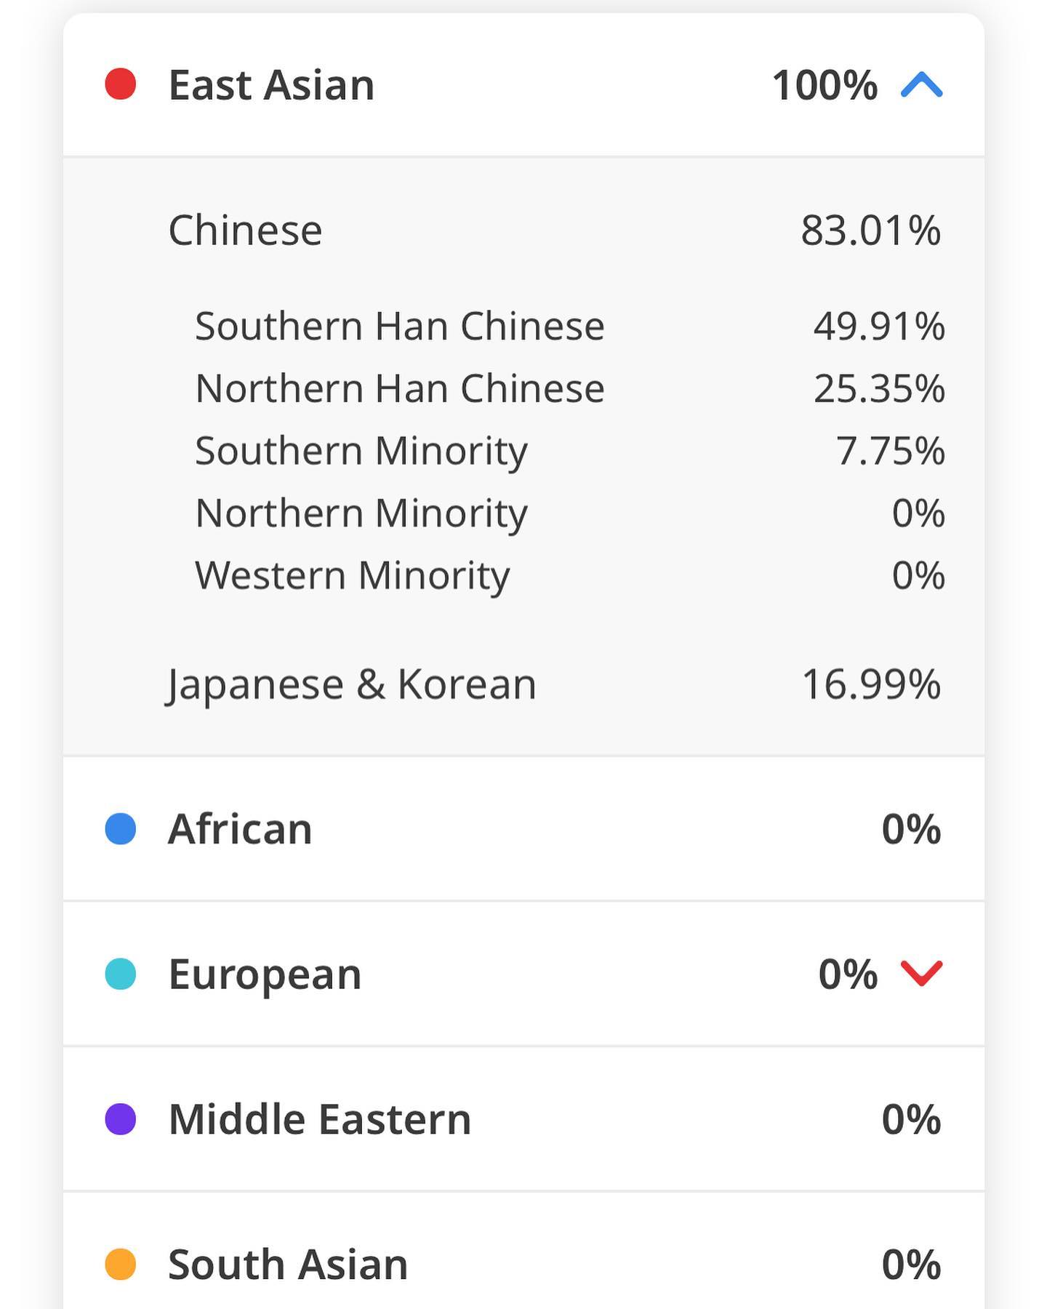Viewport: 1047px width, 1309px height.
Task: Select the Chinese subcategory row
Action: [523, 231]
